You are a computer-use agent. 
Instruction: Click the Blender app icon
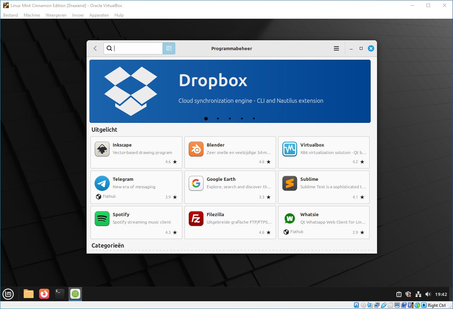196,149
